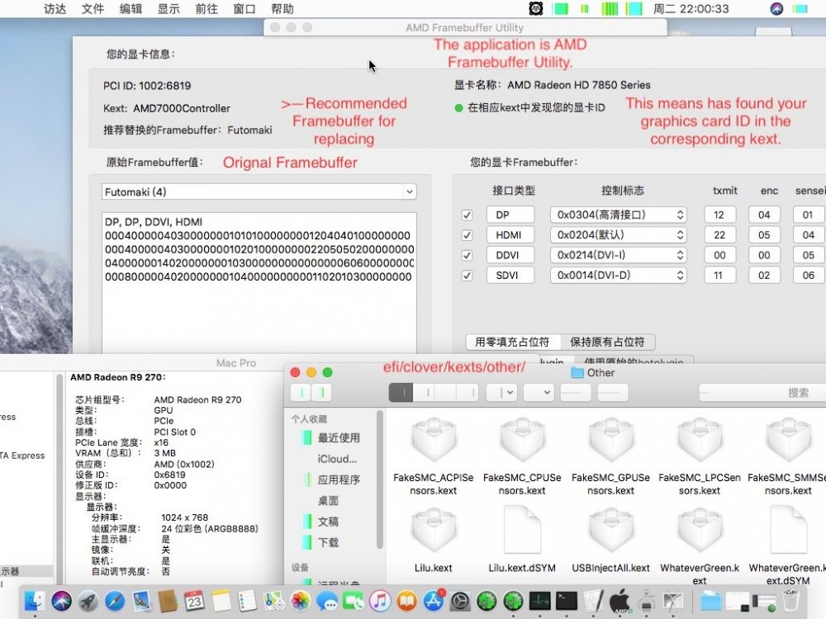Switch Finder to icon view mode
This screenshot has height=619, width=826.
tap(401, 392)
